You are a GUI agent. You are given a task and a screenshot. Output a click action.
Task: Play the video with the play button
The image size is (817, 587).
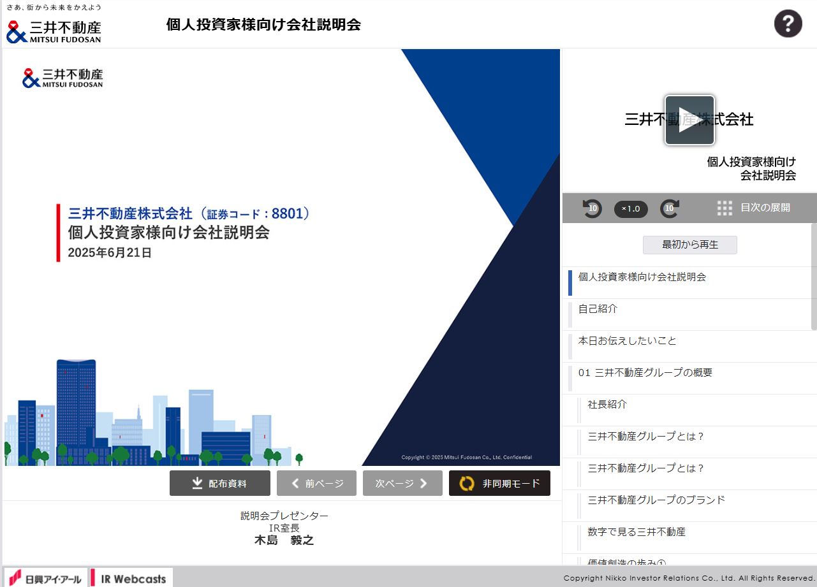pos(689,120)
